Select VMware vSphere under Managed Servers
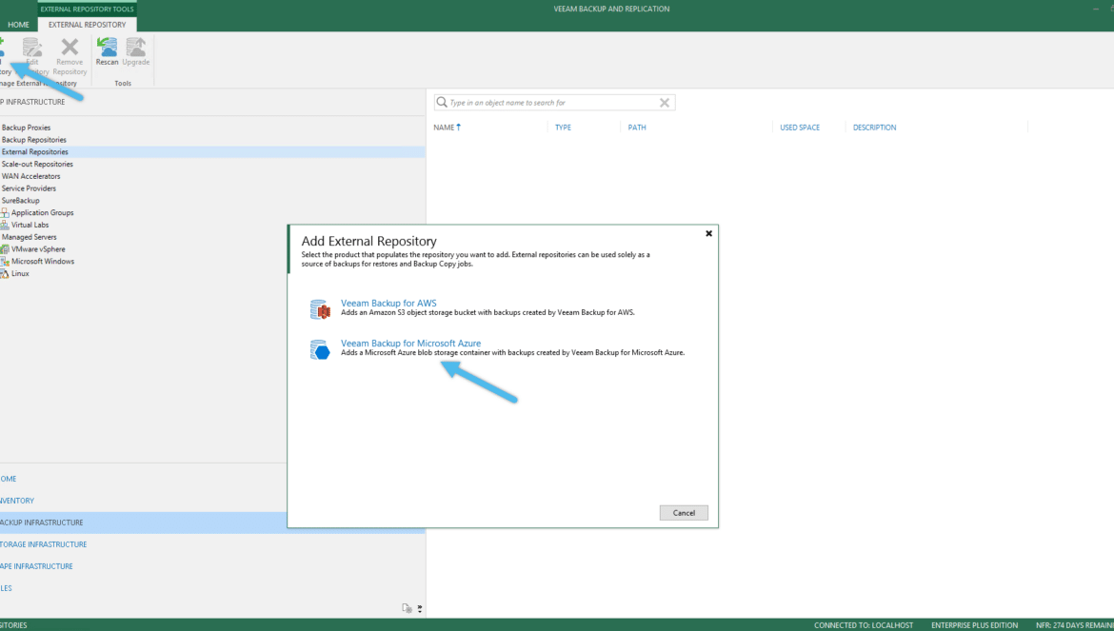1114x631 pixels. point(38,249)
